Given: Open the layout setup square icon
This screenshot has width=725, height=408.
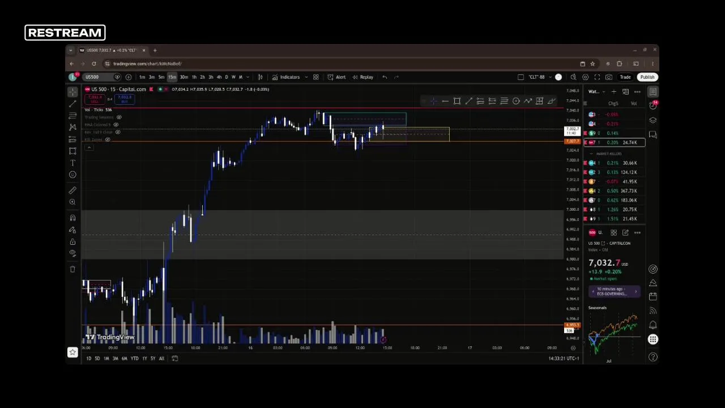Looking at the screenshot, I should [521, 77].
